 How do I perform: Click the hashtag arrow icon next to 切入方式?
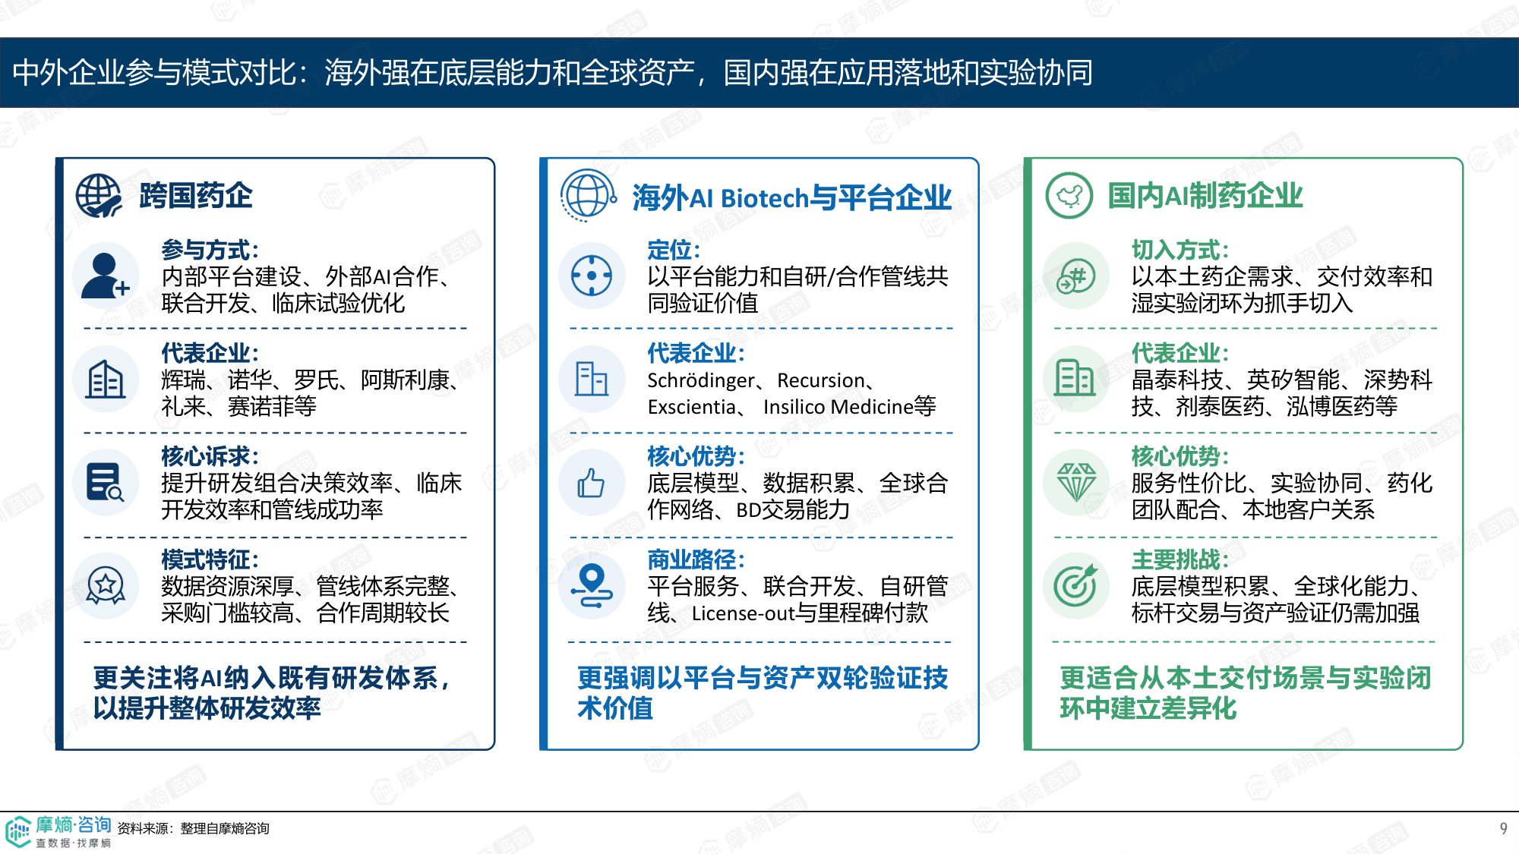1076,276
